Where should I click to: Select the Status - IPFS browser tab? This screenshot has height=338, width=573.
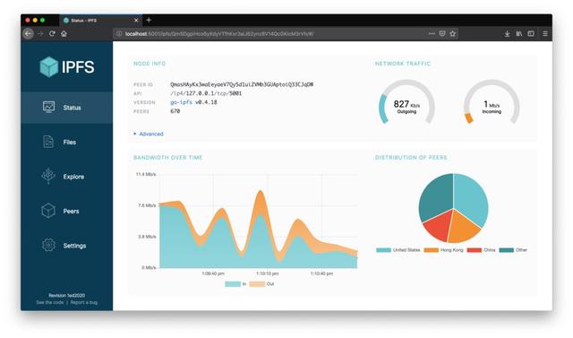pyautogui.click(x=100, y=20)
